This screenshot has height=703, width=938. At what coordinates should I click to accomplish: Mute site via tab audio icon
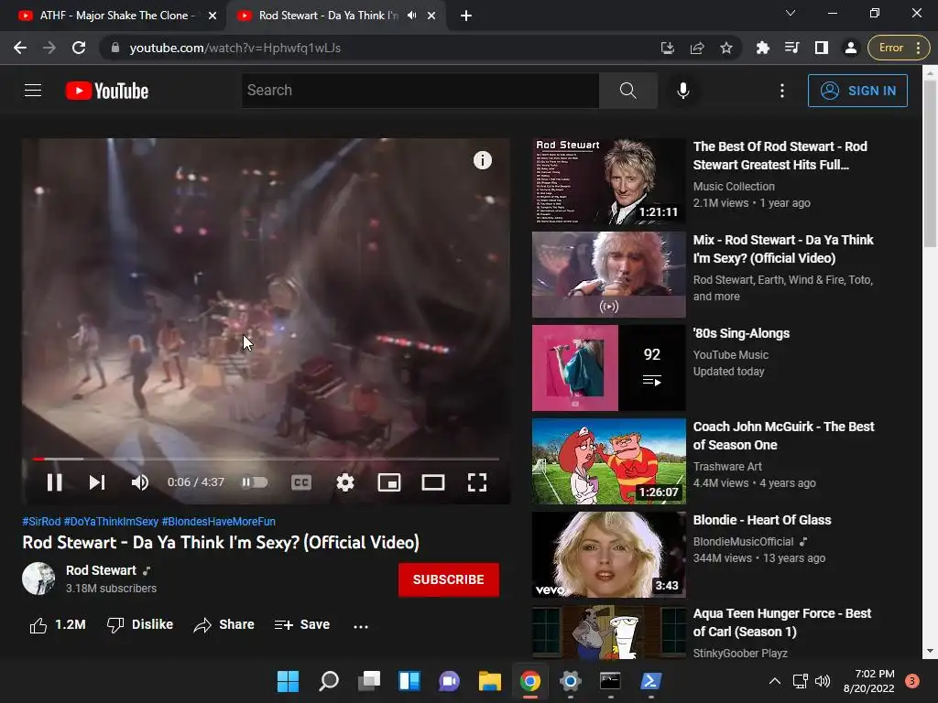point(411,16)
